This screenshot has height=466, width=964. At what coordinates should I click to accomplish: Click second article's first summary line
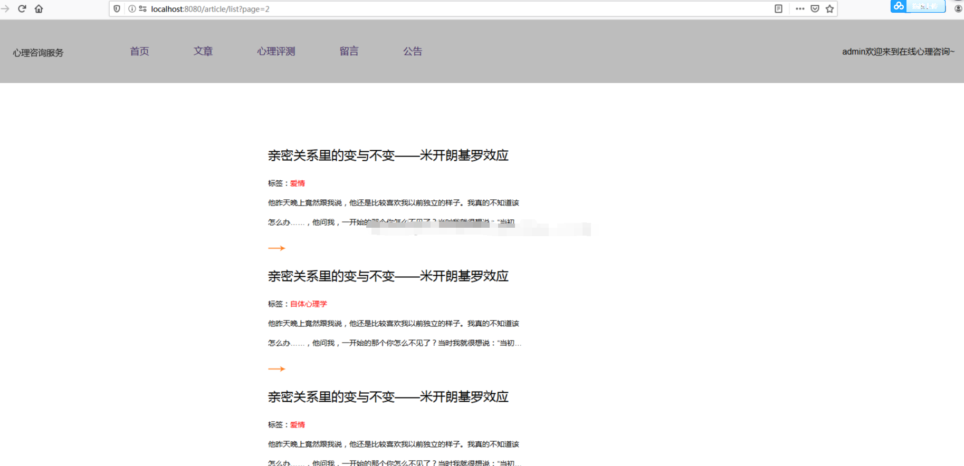coord(393,324)
